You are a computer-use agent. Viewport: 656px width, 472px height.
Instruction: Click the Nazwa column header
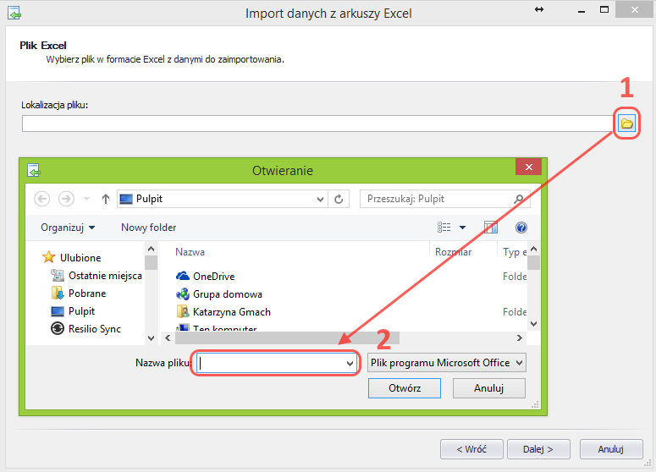(190, 252)
